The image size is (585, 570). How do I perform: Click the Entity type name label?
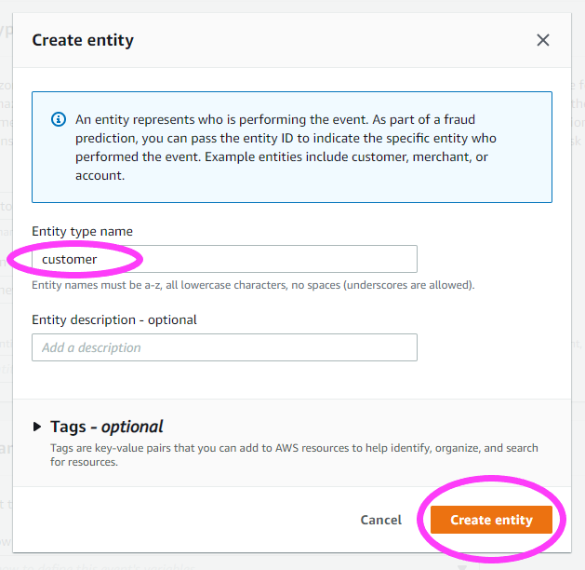click(x=82, y=232)
